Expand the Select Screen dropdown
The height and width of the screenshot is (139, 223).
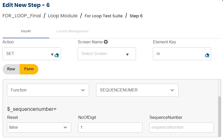click(x=127, y=55)
